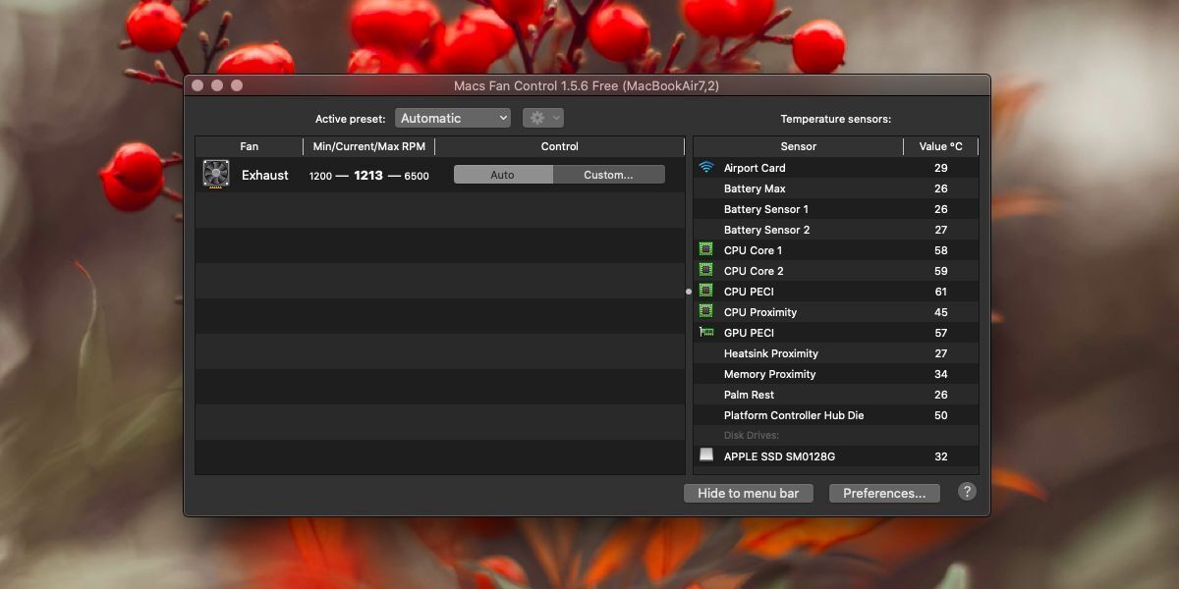
Task: Click the Sensor column header
Action: (798, 145)
